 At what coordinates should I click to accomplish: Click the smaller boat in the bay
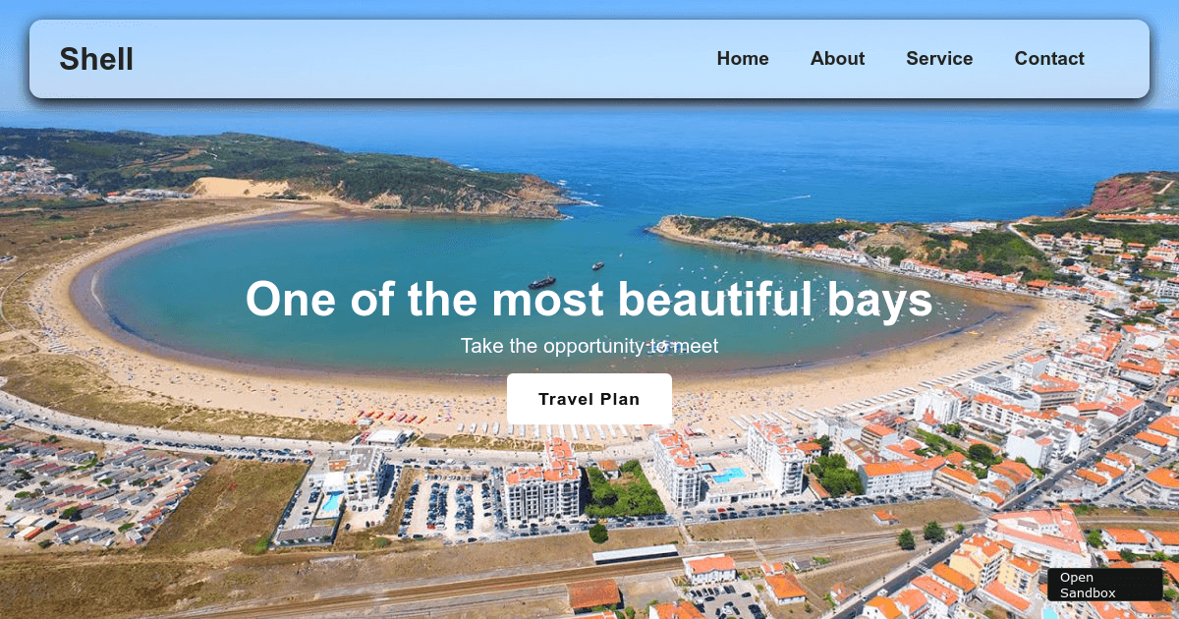pyautogui.click(x=597, y=265)
